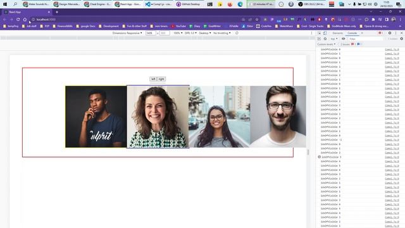The height and width of the screenshot is (228, 405).
Task: Click the man in Culprit shirt image
Action: pos(96,117)
